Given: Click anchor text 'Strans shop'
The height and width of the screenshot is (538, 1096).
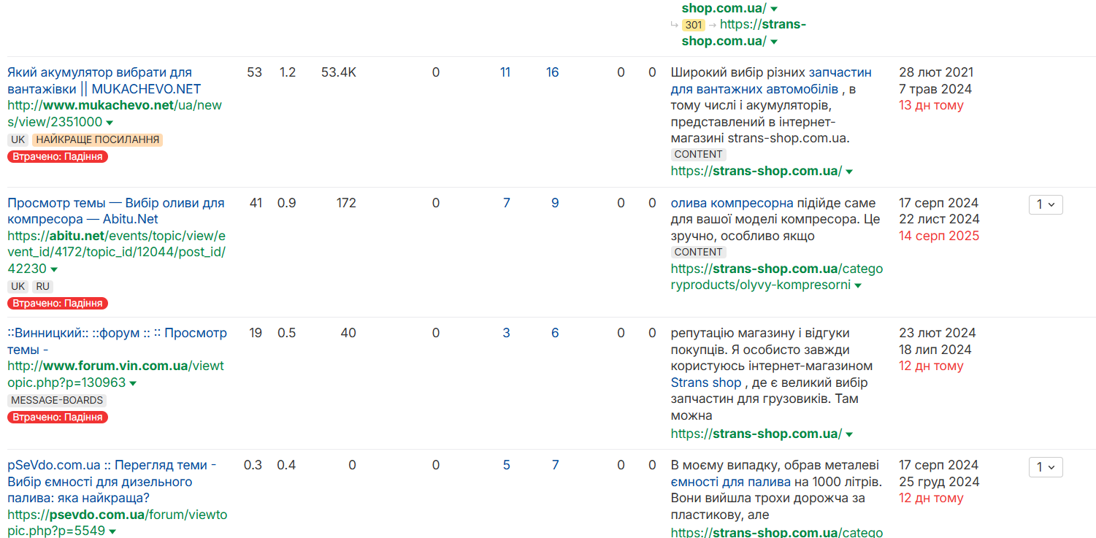Looking at the screenshot, I should [x=706, y=383].
